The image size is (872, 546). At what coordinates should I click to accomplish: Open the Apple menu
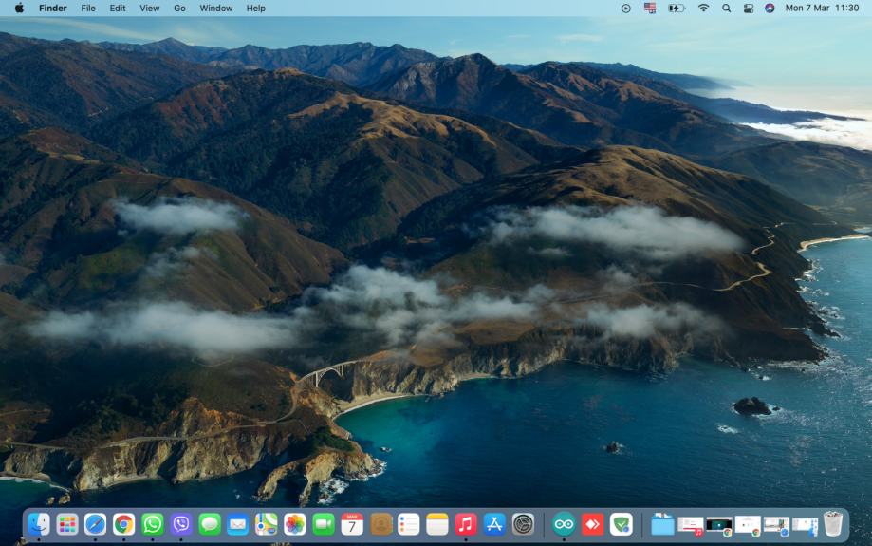point(19,8)
